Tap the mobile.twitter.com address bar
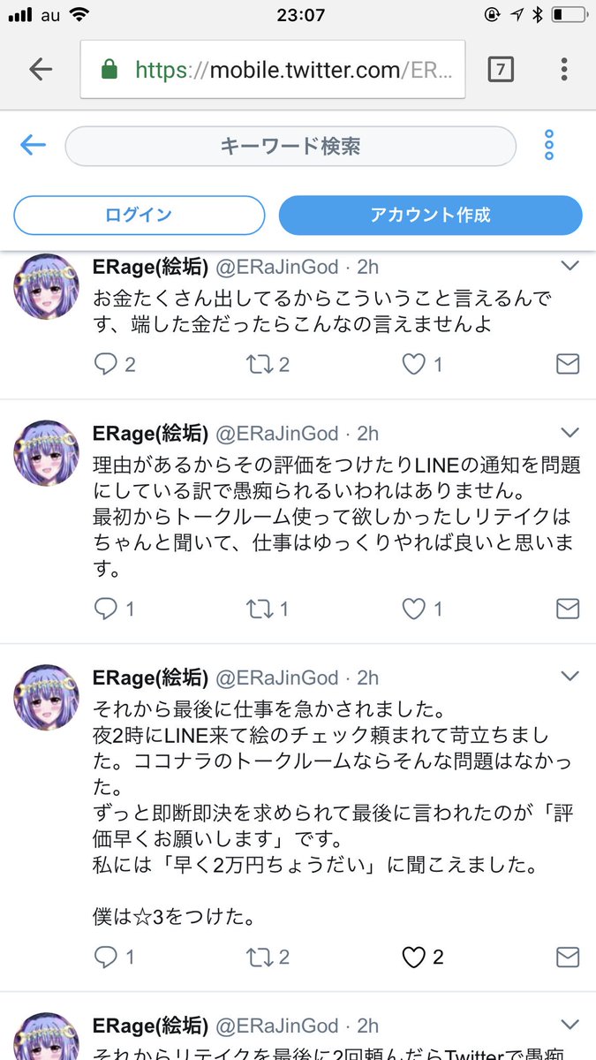The image size is (596, 1060). tap(272, 70)
